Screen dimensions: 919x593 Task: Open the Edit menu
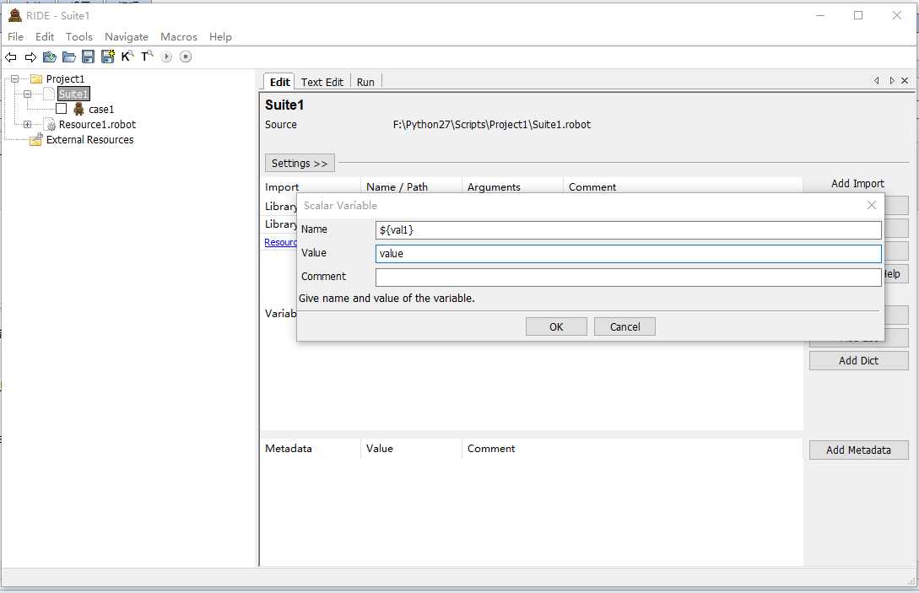click(x=45, y=36)
